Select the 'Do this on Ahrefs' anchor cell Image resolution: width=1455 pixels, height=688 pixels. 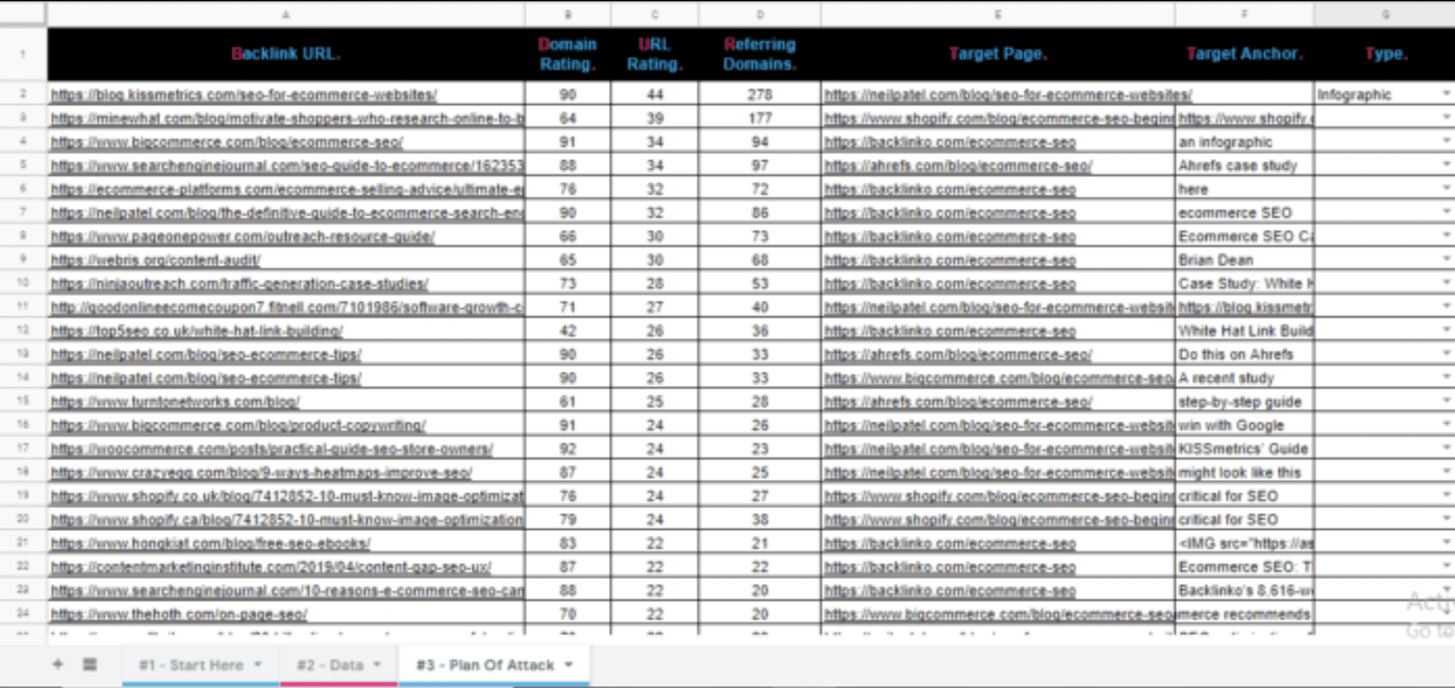pyautogui.click(x=1245, y=355)
